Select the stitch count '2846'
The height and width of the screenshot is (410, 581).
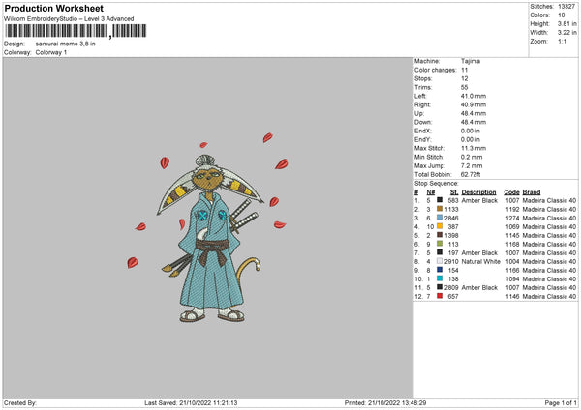(451, 218)
